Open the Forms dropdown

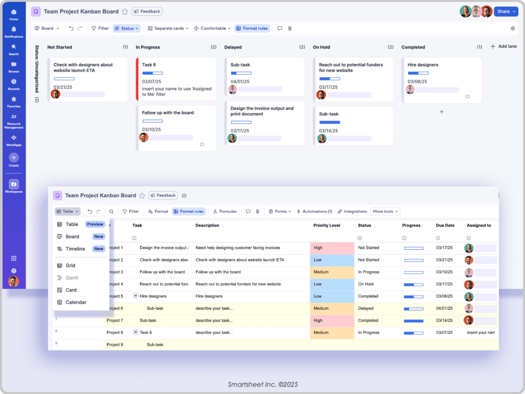(x=280, y=211)
